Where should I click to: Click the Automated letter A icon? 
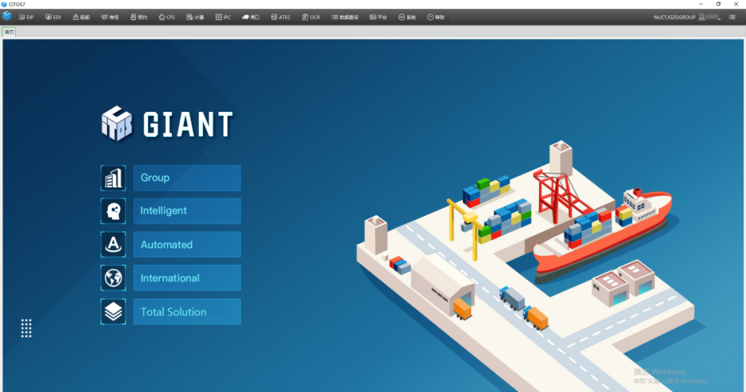coord(113,244)
